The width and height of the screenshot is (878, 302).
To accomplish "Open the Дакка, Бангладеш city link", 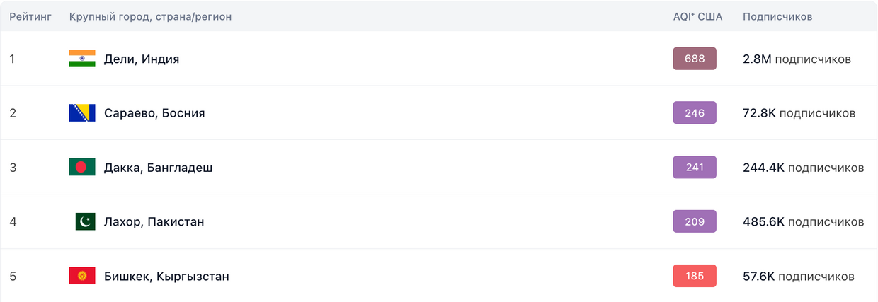I will (x=159, y=168).
